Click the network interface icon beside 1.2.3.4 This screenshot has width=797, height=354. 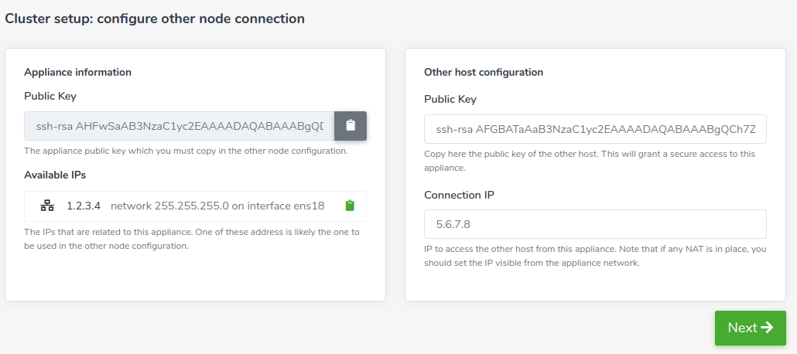pos(47,206)
